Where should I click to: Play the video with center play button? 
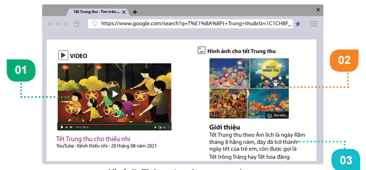[x=115, y=94]
